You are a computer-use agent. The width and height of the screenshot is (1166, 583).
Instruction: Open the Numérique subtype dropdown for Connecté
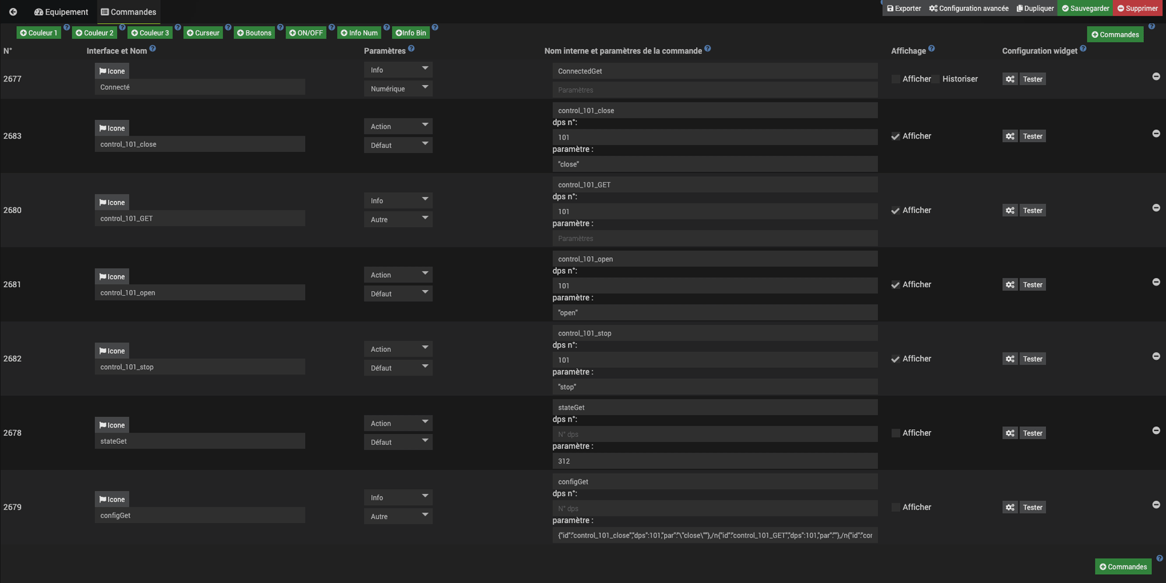(x=398, y=89)
